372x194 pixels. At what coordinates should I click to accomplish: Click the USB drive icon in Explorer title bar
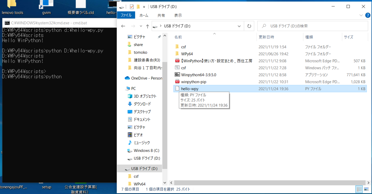122,6
